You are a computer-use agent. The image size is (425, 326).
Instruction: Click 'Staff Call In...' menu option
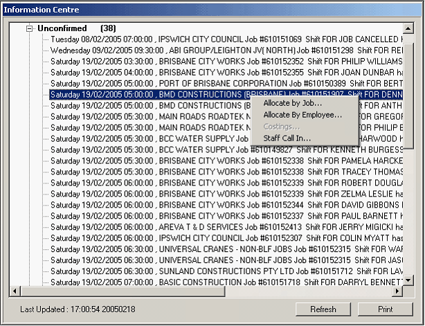coord(287,138)
